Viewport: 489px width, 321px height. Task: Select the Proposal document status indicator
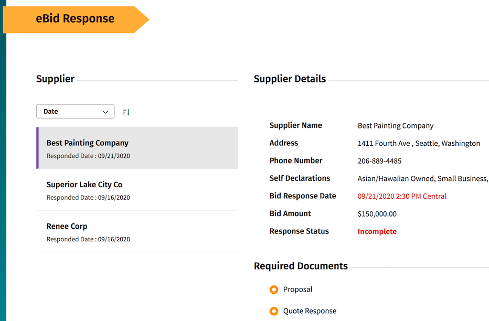point(274,289)
